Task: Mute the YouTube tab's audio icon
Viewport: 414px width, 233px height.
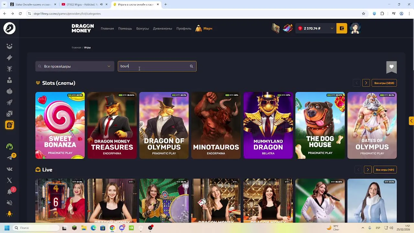Action: [102, 5]
